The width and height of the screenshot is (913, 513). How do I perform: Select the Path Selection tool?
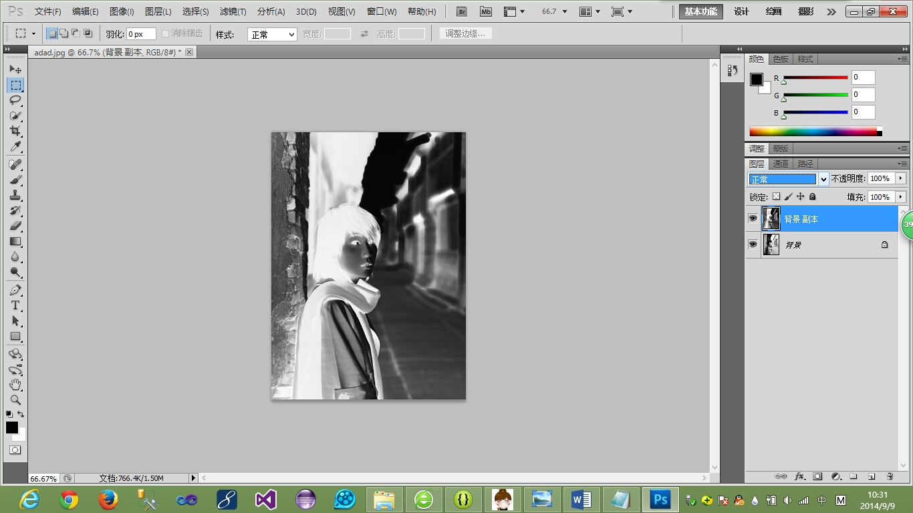(15, 321)
